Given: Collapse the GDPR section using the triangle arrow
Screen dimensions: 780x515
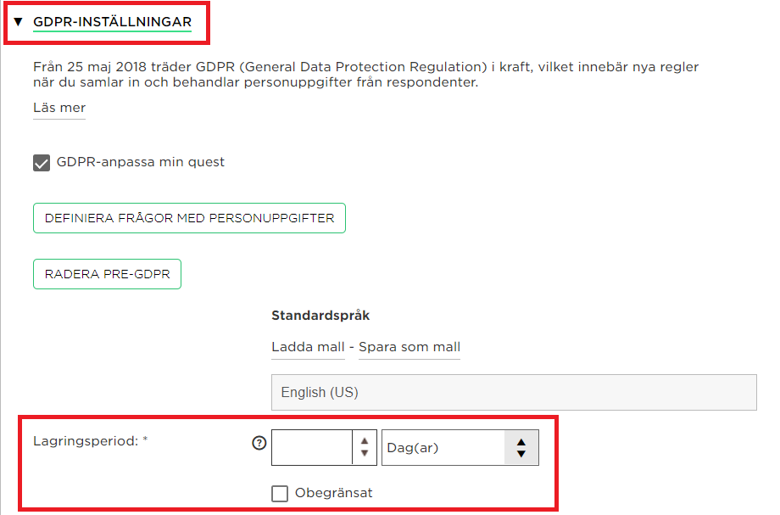Looking at the screenshot, I should click(x=19, y=22).
